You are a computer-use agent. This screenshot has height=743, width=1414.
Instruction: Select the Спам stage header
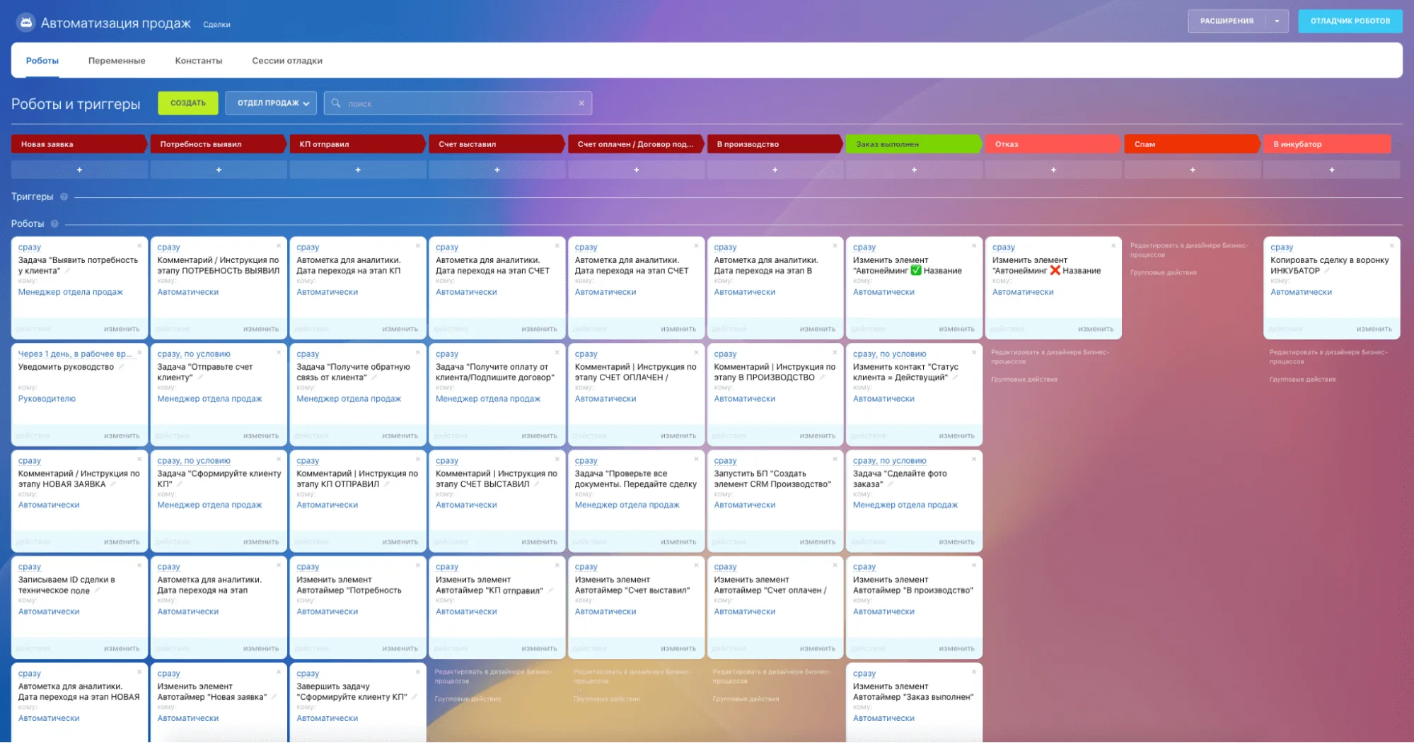(x=1192, y=144)
